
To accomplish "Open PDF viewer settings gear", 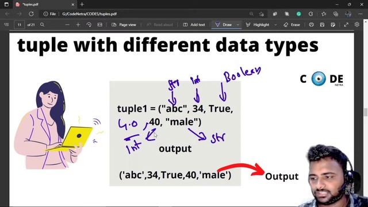I will click(357, 24).
